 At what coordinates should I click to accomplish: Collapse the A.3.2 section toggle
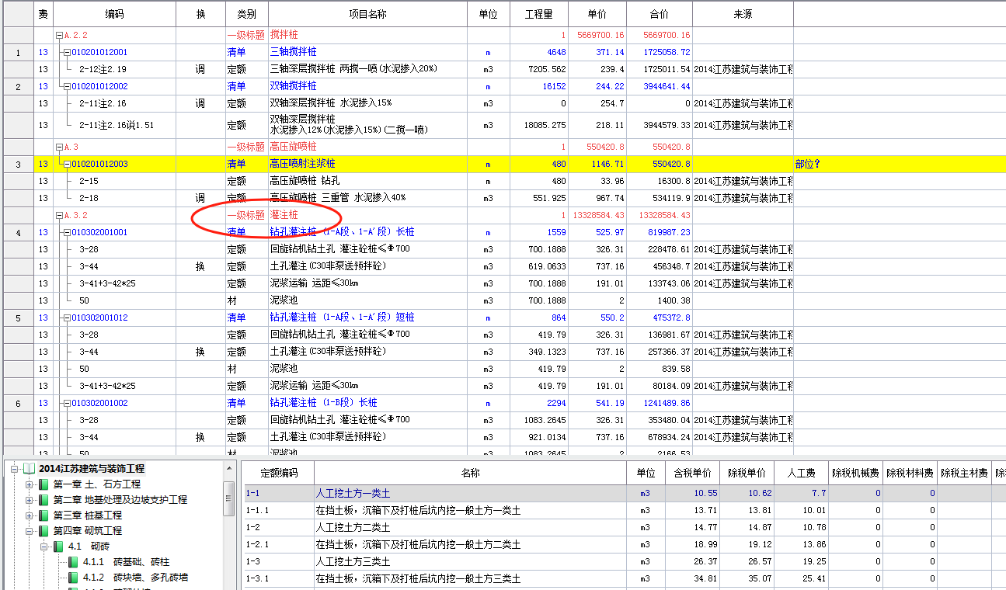pos(59,216)
